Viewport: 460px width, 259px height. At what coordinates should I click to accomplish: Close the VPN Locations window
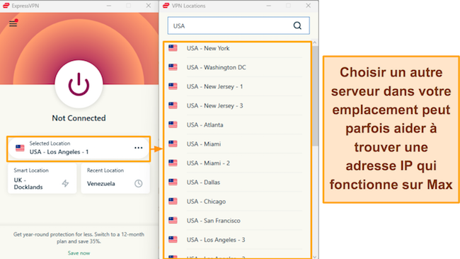pos(308,6)
